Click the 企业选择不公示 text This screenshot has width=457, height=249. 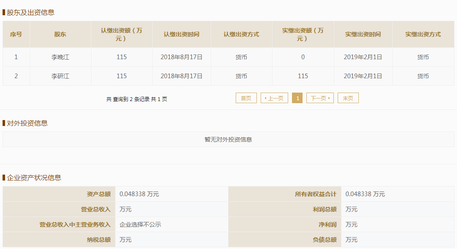(138, 224)
